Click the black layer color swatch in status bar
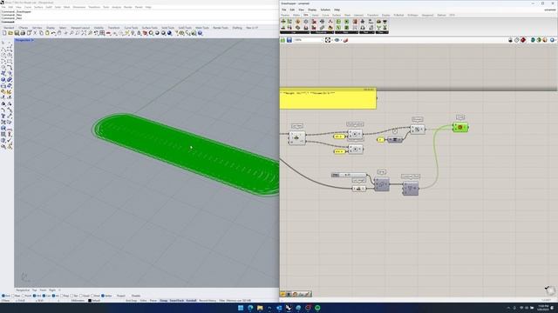The width and height of the screenshot is (558, 313). point(90,301)
